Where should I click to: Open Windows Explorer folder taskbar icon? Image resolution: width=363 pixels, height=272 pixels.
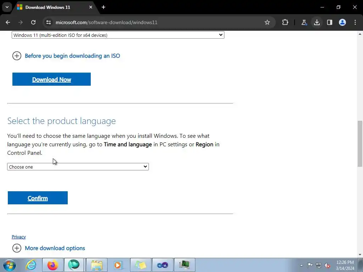pyautogui.click(x=97, y=265)
